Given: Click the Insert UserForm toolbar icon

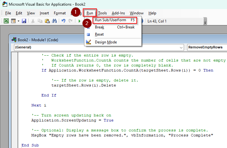Looking at the screenshot, I should coord(13,21).
